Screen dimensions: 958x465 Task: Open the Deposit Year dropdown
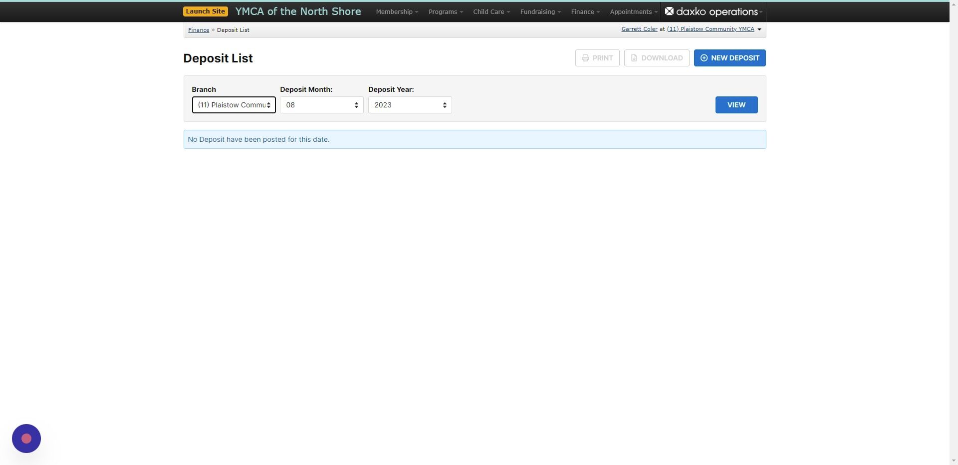[x=410, y=105]
